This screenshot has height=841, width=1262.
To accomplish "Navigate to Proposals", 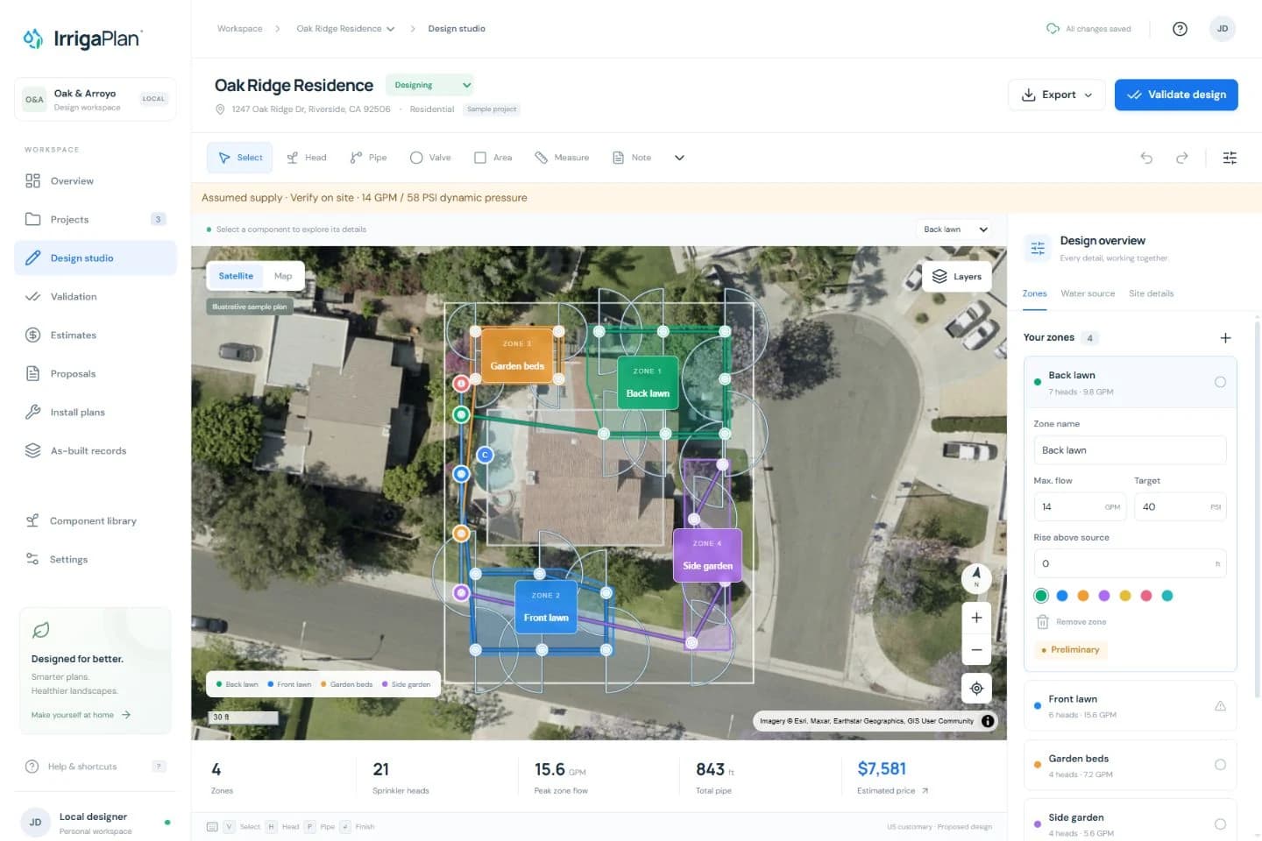I will pos(95,374).
